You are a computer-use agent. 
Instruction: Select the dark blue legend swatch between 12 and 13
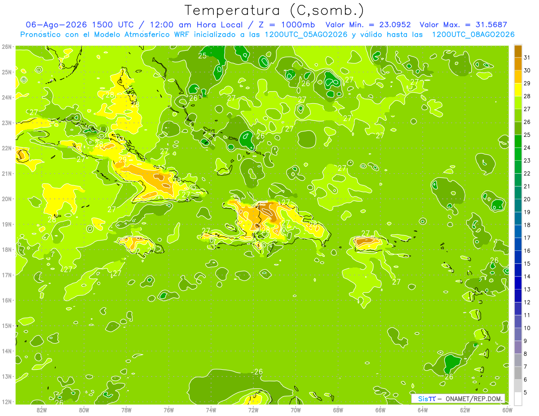[x=518, y=296]
